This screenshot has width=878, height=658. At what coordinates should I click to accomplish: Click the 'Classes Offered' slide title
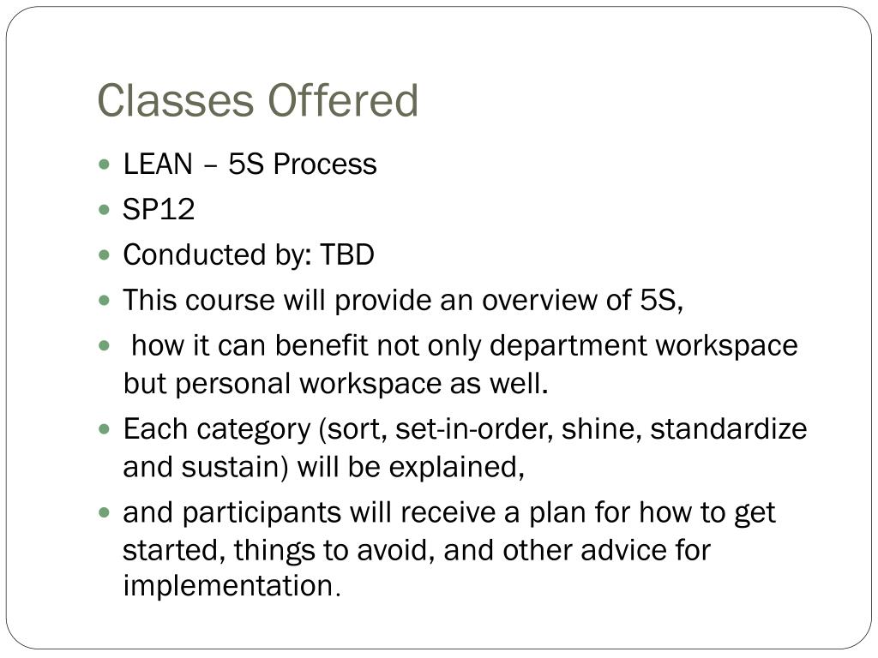(257, 101)
